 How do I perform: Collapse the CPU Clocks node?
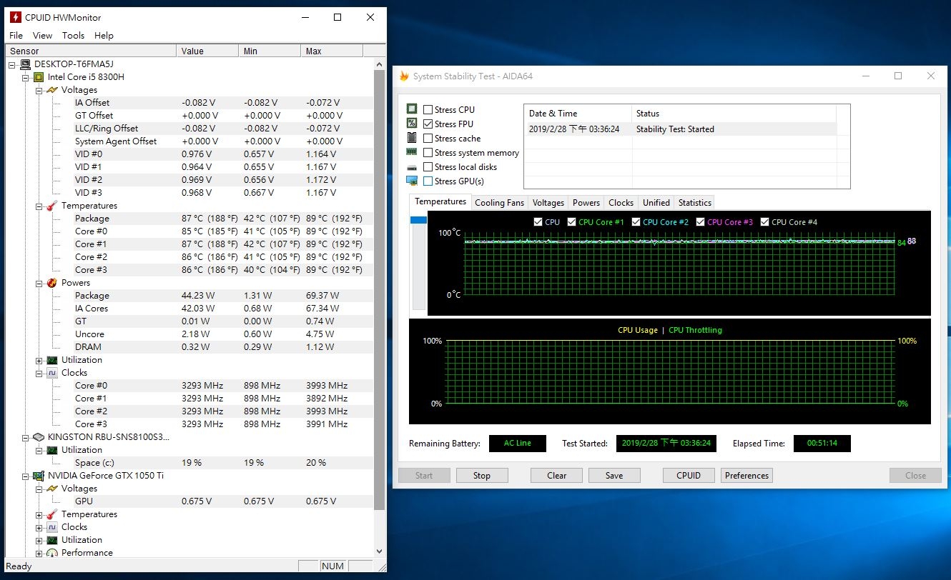pyautogui.click(x=39, y=373)
